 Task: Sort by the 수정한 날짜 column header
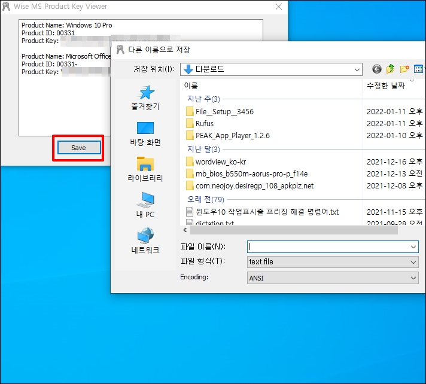tap(394, 86)
